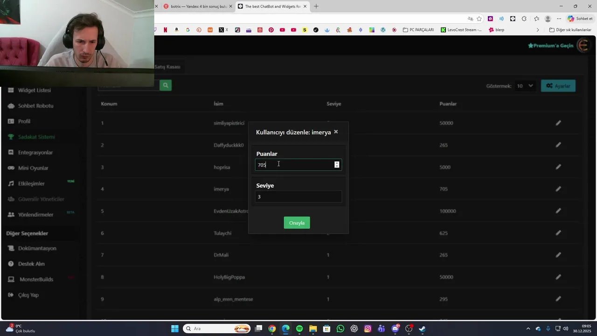The image size is (597, 336).
Task: Click the Sohbet et Copilot button
Action: [x=579, y=19]
